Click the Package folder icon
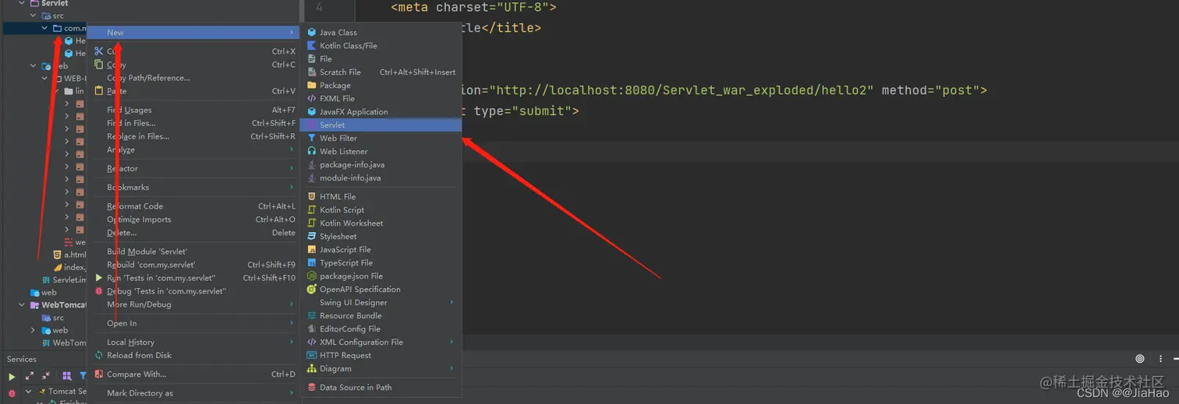1179x404 pixels. click(x=312, y=86)
